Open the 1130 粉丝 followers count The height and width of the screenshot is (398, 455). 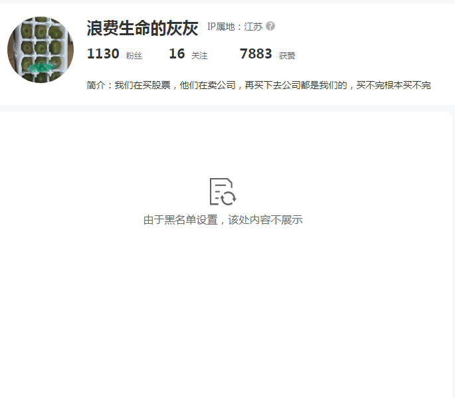point(114,54)
